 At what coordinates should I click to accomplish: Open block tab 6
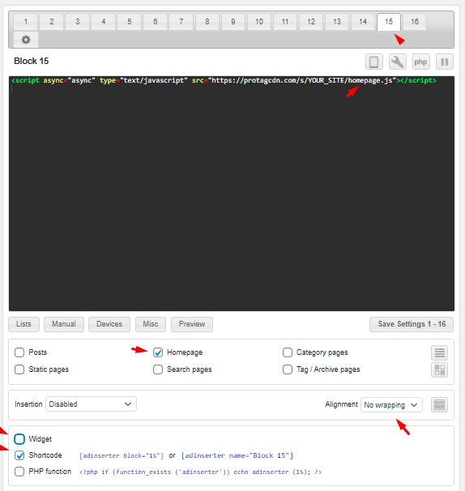pyautogui.click(x=156, y=22)
